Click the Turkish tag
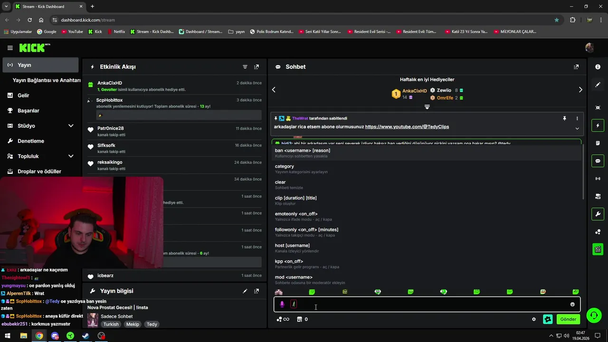This screenshot has width=608, height=342. pos(111,324)
